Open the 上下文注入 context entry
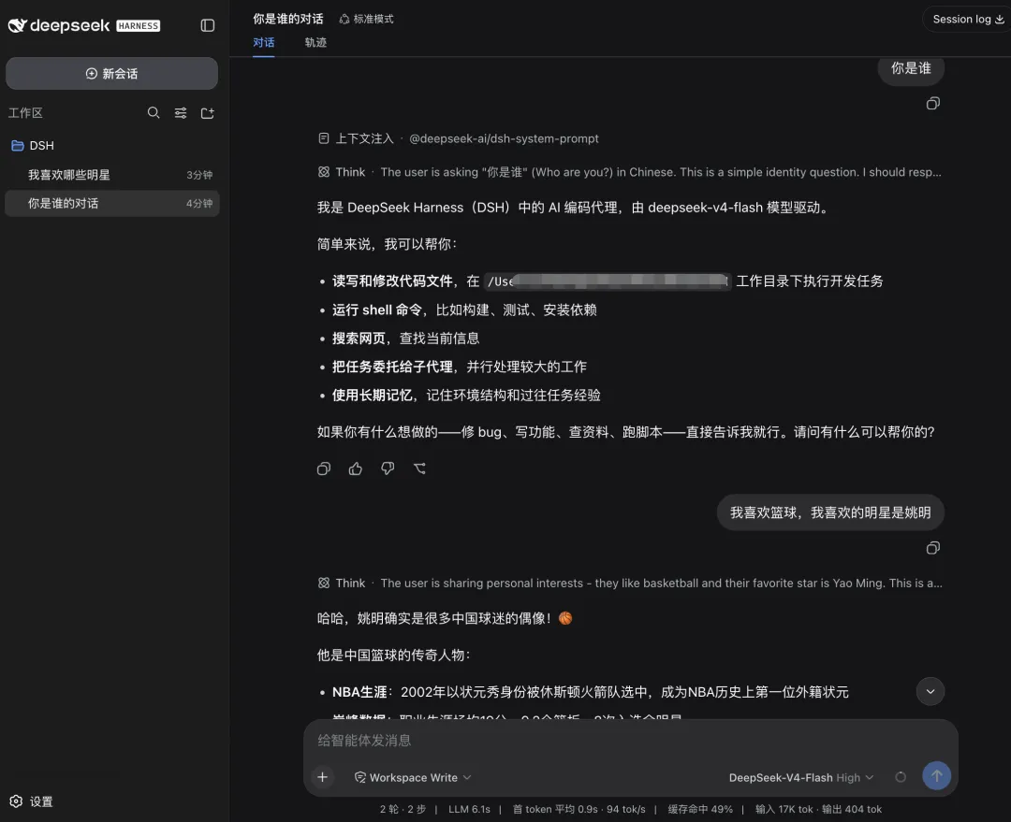This screenshot has width=1011, height=822. [x=459, y=138]
